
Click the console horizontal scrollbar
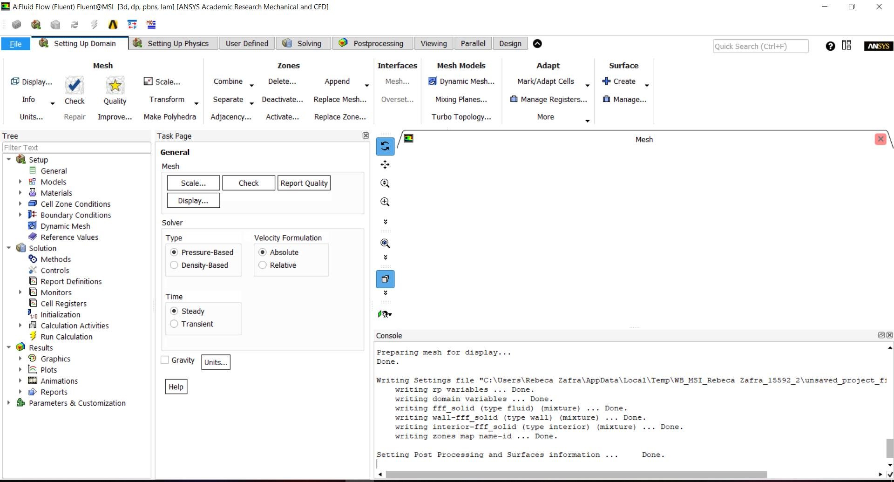[x=576, y=474]
